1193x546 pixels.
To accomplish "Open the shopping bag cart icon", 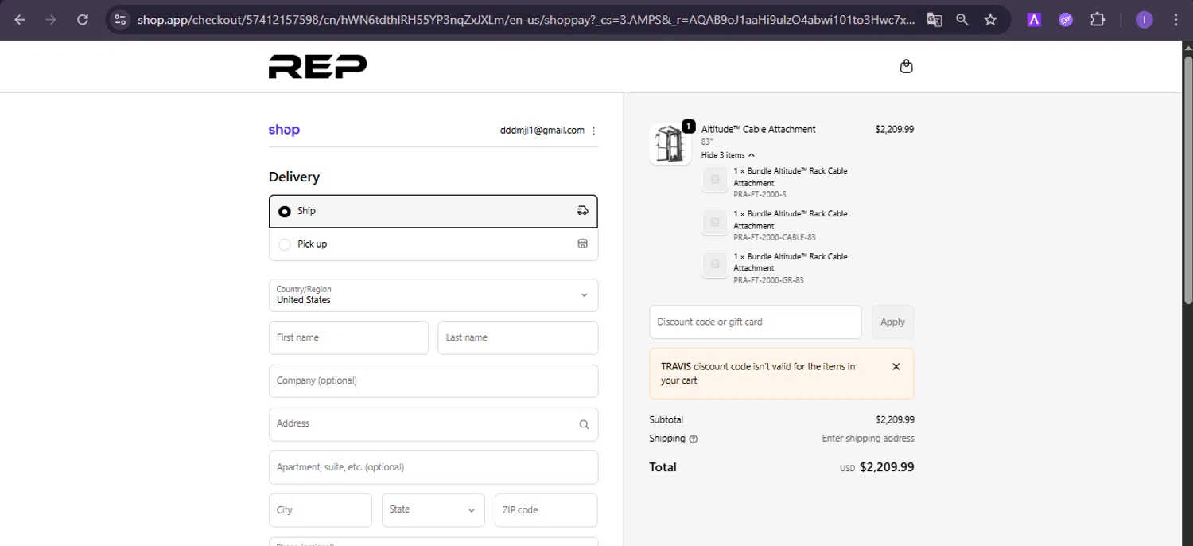I will tap(906, 66).
